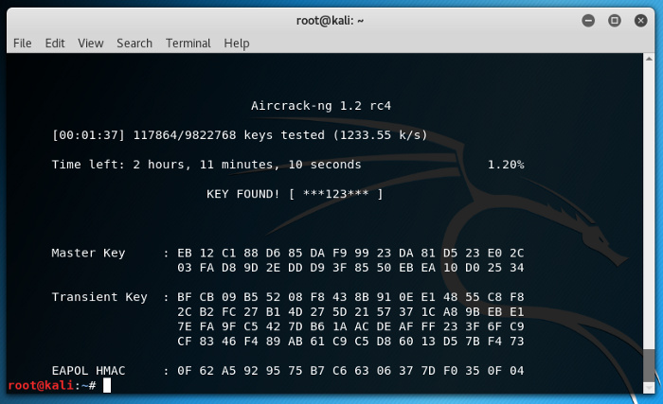This screenshot has height=404, width=663.
Task: Maximize the terminal window
Action: pos(614,20)
